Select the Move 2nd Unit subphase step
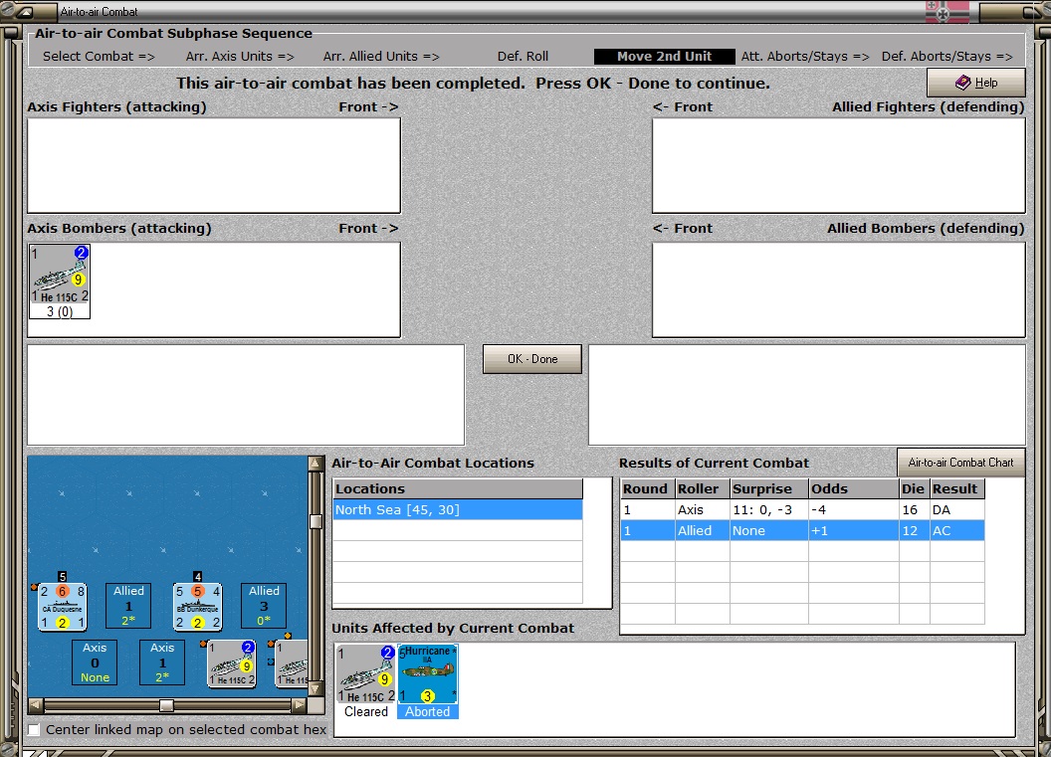Screen dimensions: 1051x757 click(664, 57)
